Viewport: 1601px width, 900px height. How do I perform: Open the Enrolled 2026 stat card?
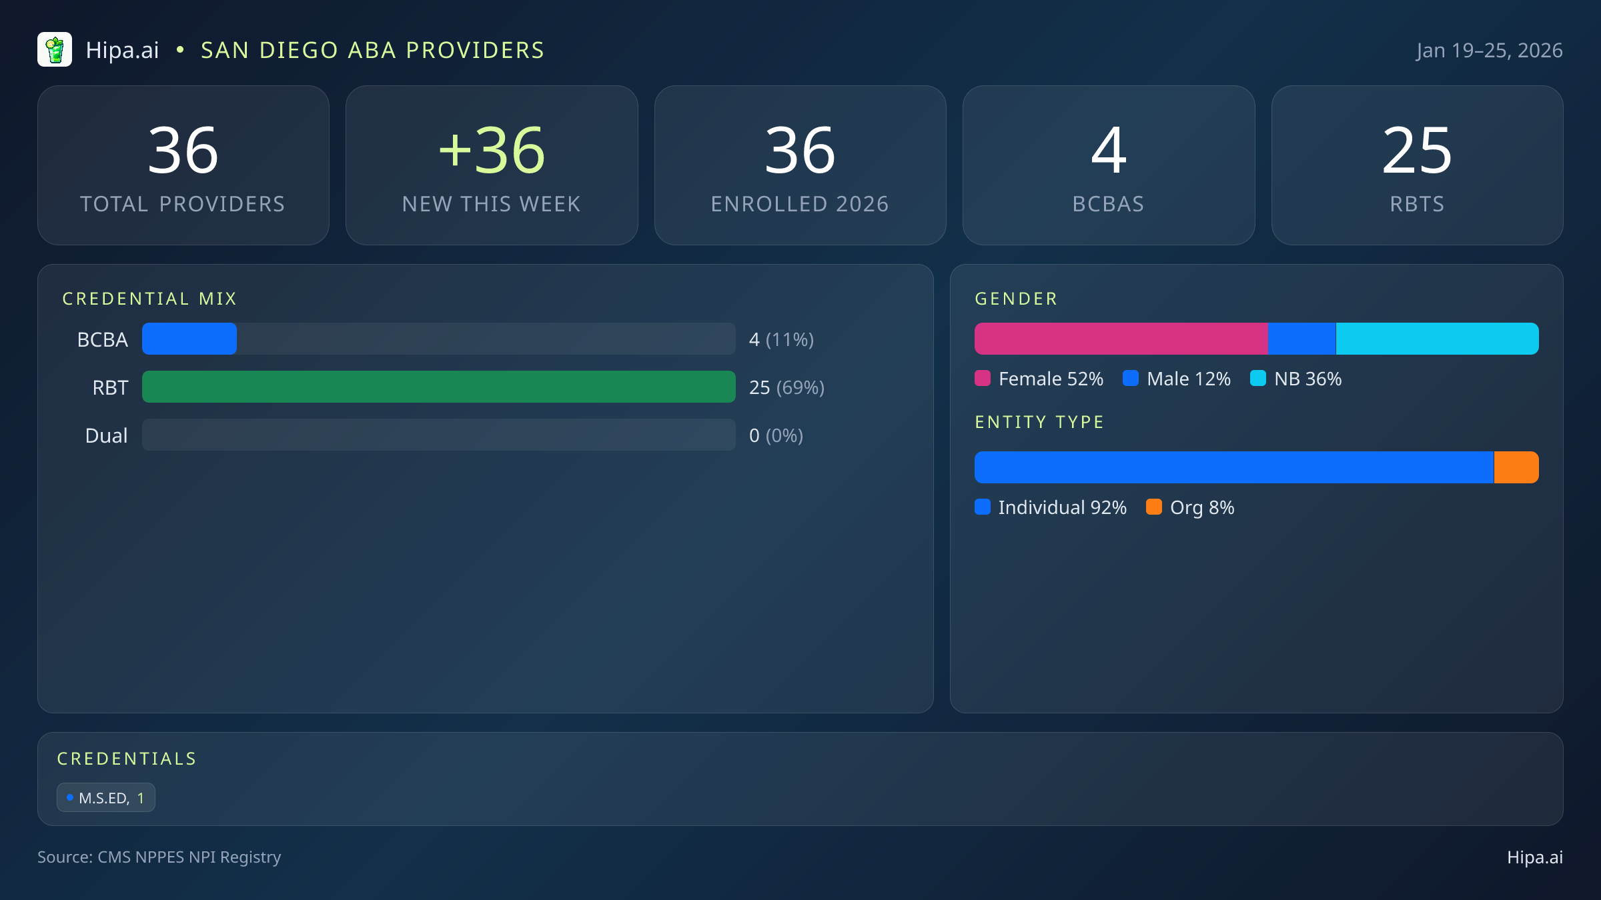(800, 165)
